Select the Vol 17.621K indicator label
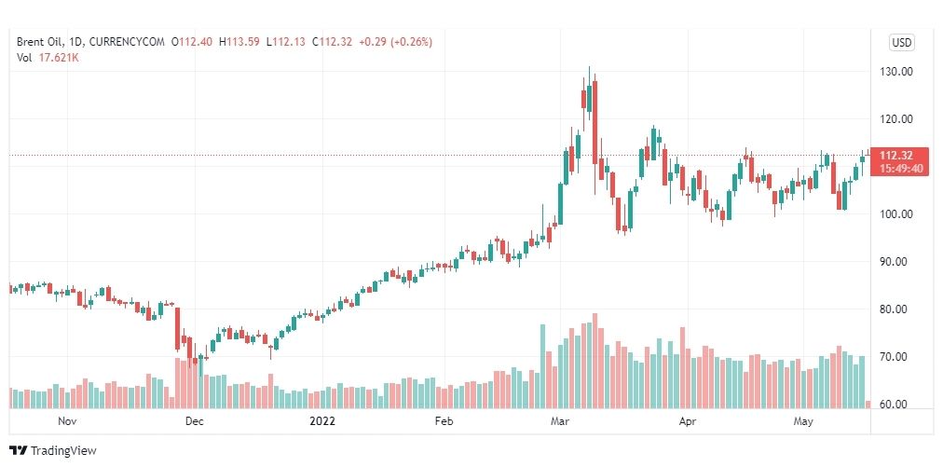 click(48, 58)
